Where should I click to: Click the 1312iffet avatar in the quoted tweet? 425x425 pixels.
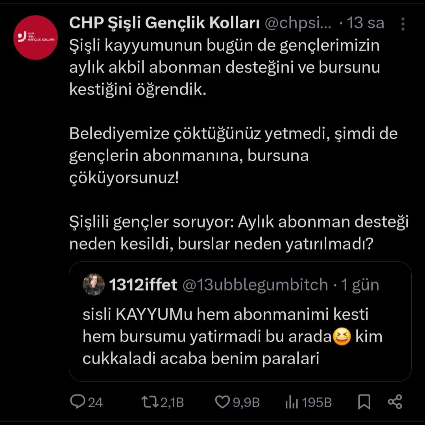pos(94,285)
